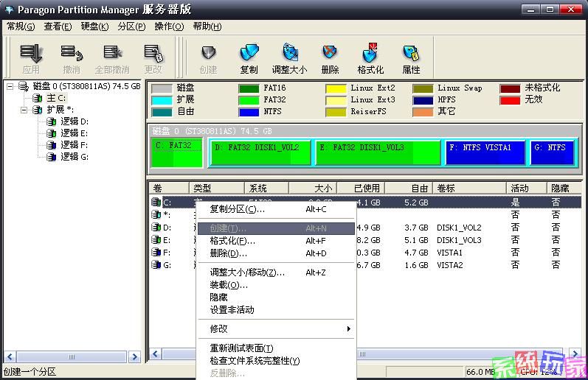Click the Changes (更改) toolbar icon

[x=153, y=53]
